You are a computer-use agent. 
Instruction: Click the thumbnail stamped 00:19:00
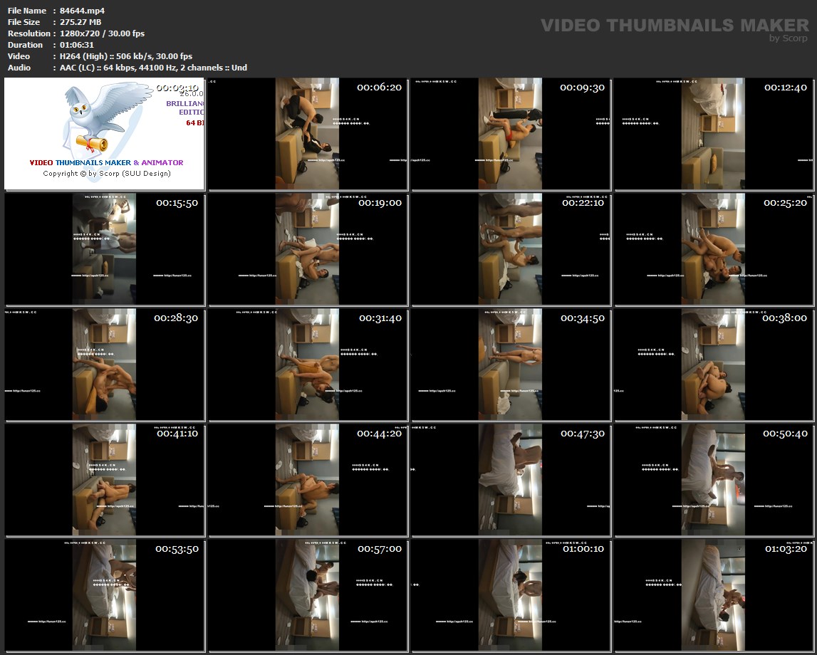tap(308, 249)
